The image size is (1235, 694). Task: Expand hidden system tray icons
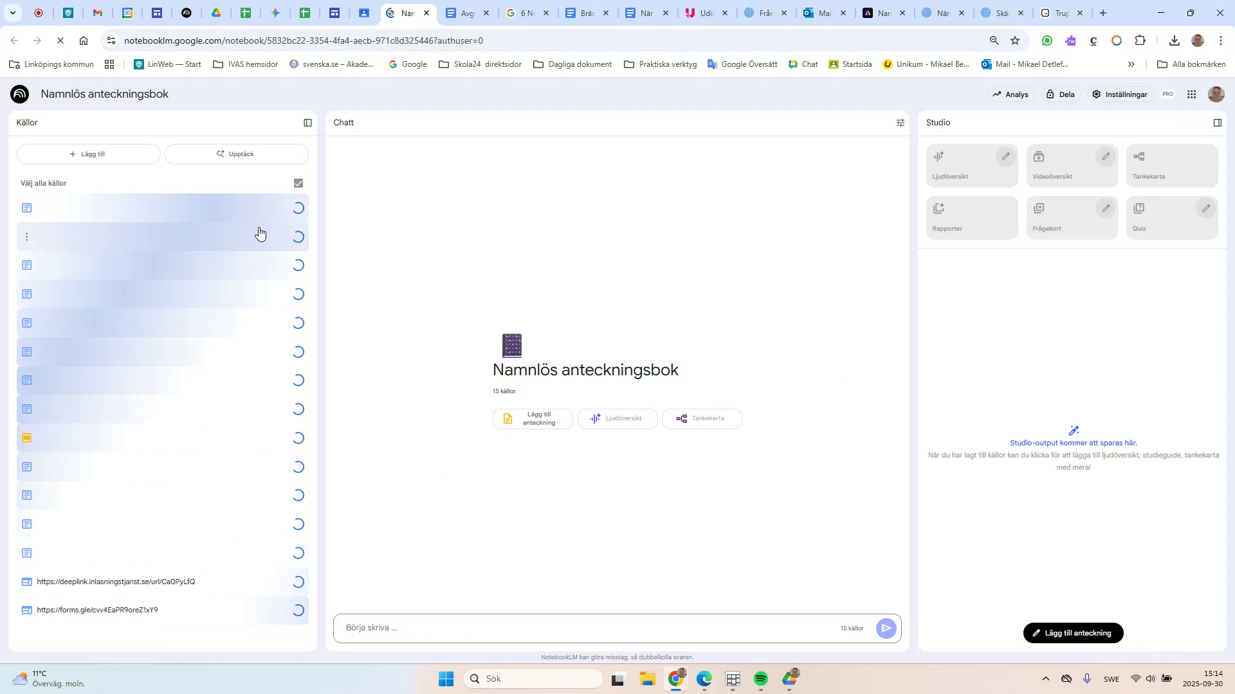click(1045, 679)
